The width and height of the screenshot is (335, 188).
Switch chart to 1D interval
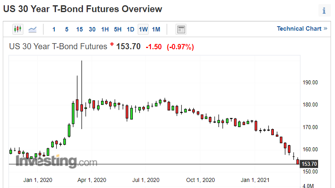[130, 29]
